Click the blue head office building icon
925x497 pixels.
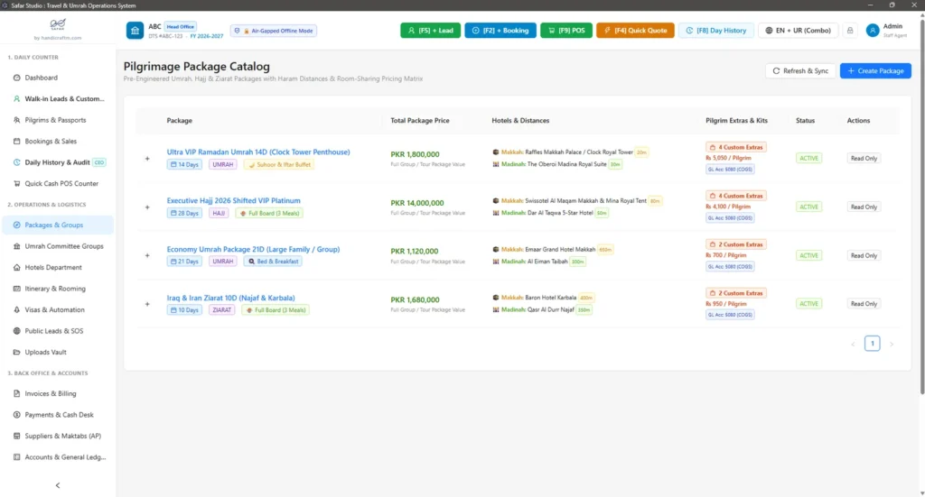pyautogui.click(x=135, y=31)
